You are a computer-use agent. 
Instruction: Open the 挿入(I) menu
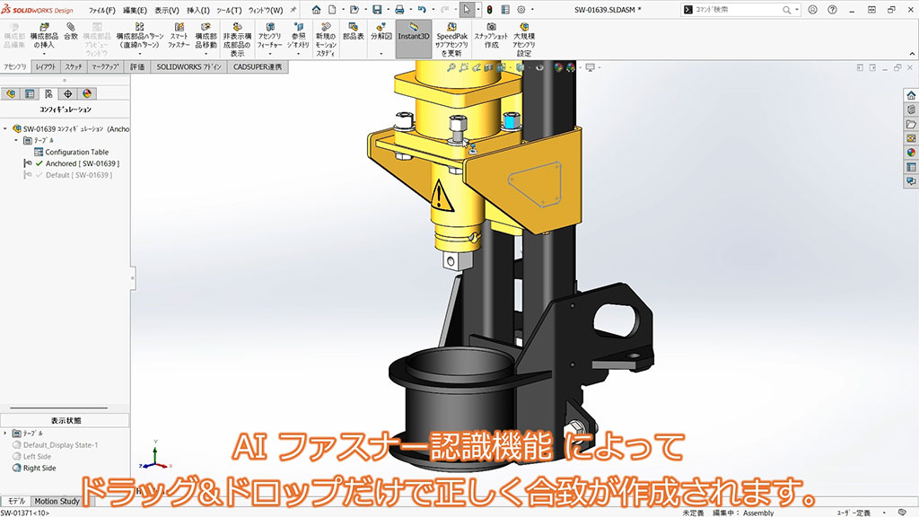[x=198, y=10]
